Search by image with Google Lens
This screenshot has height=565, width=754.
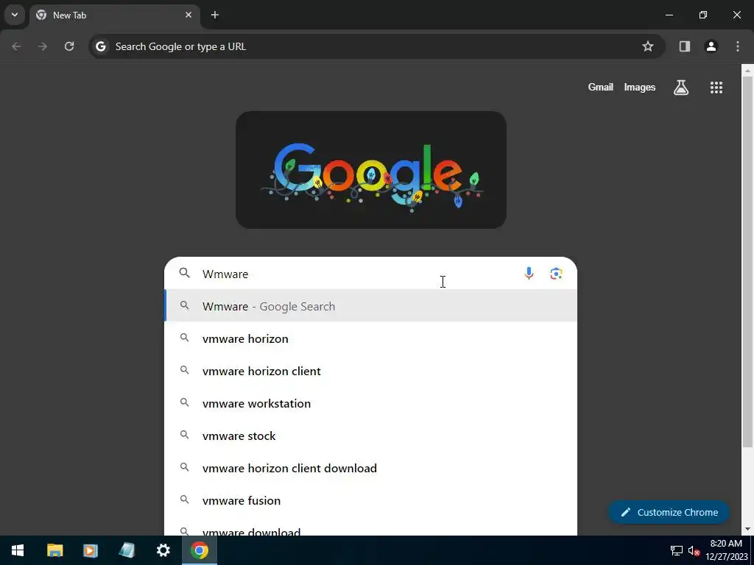[556, 274]
